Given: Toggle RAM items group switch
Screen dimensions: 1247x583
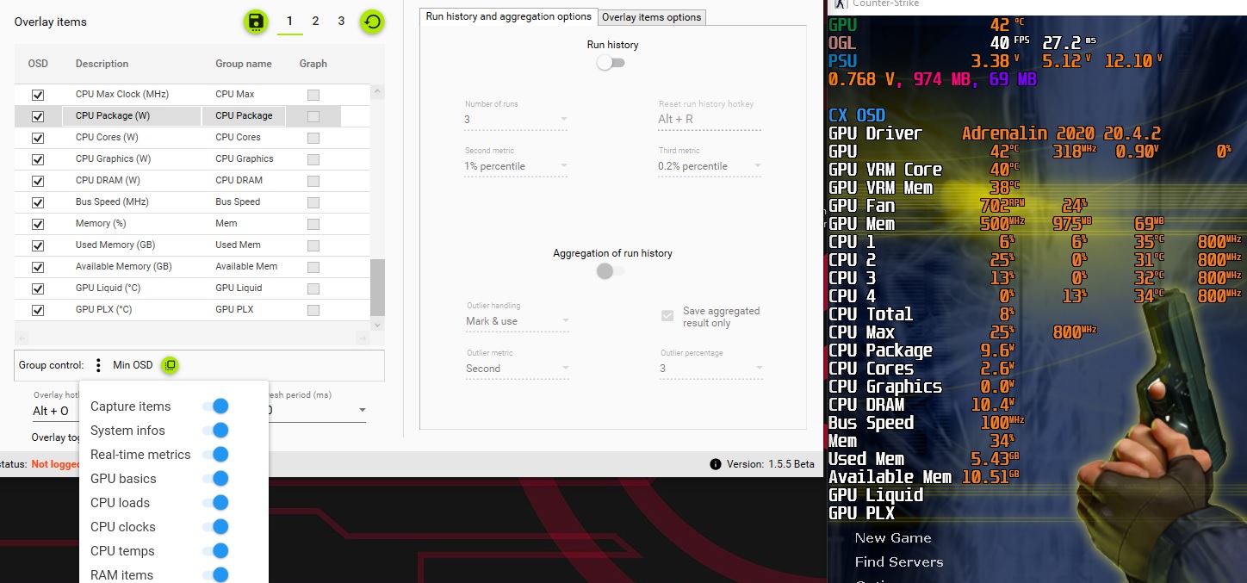Looking at the screenshot, I should 215,574.
